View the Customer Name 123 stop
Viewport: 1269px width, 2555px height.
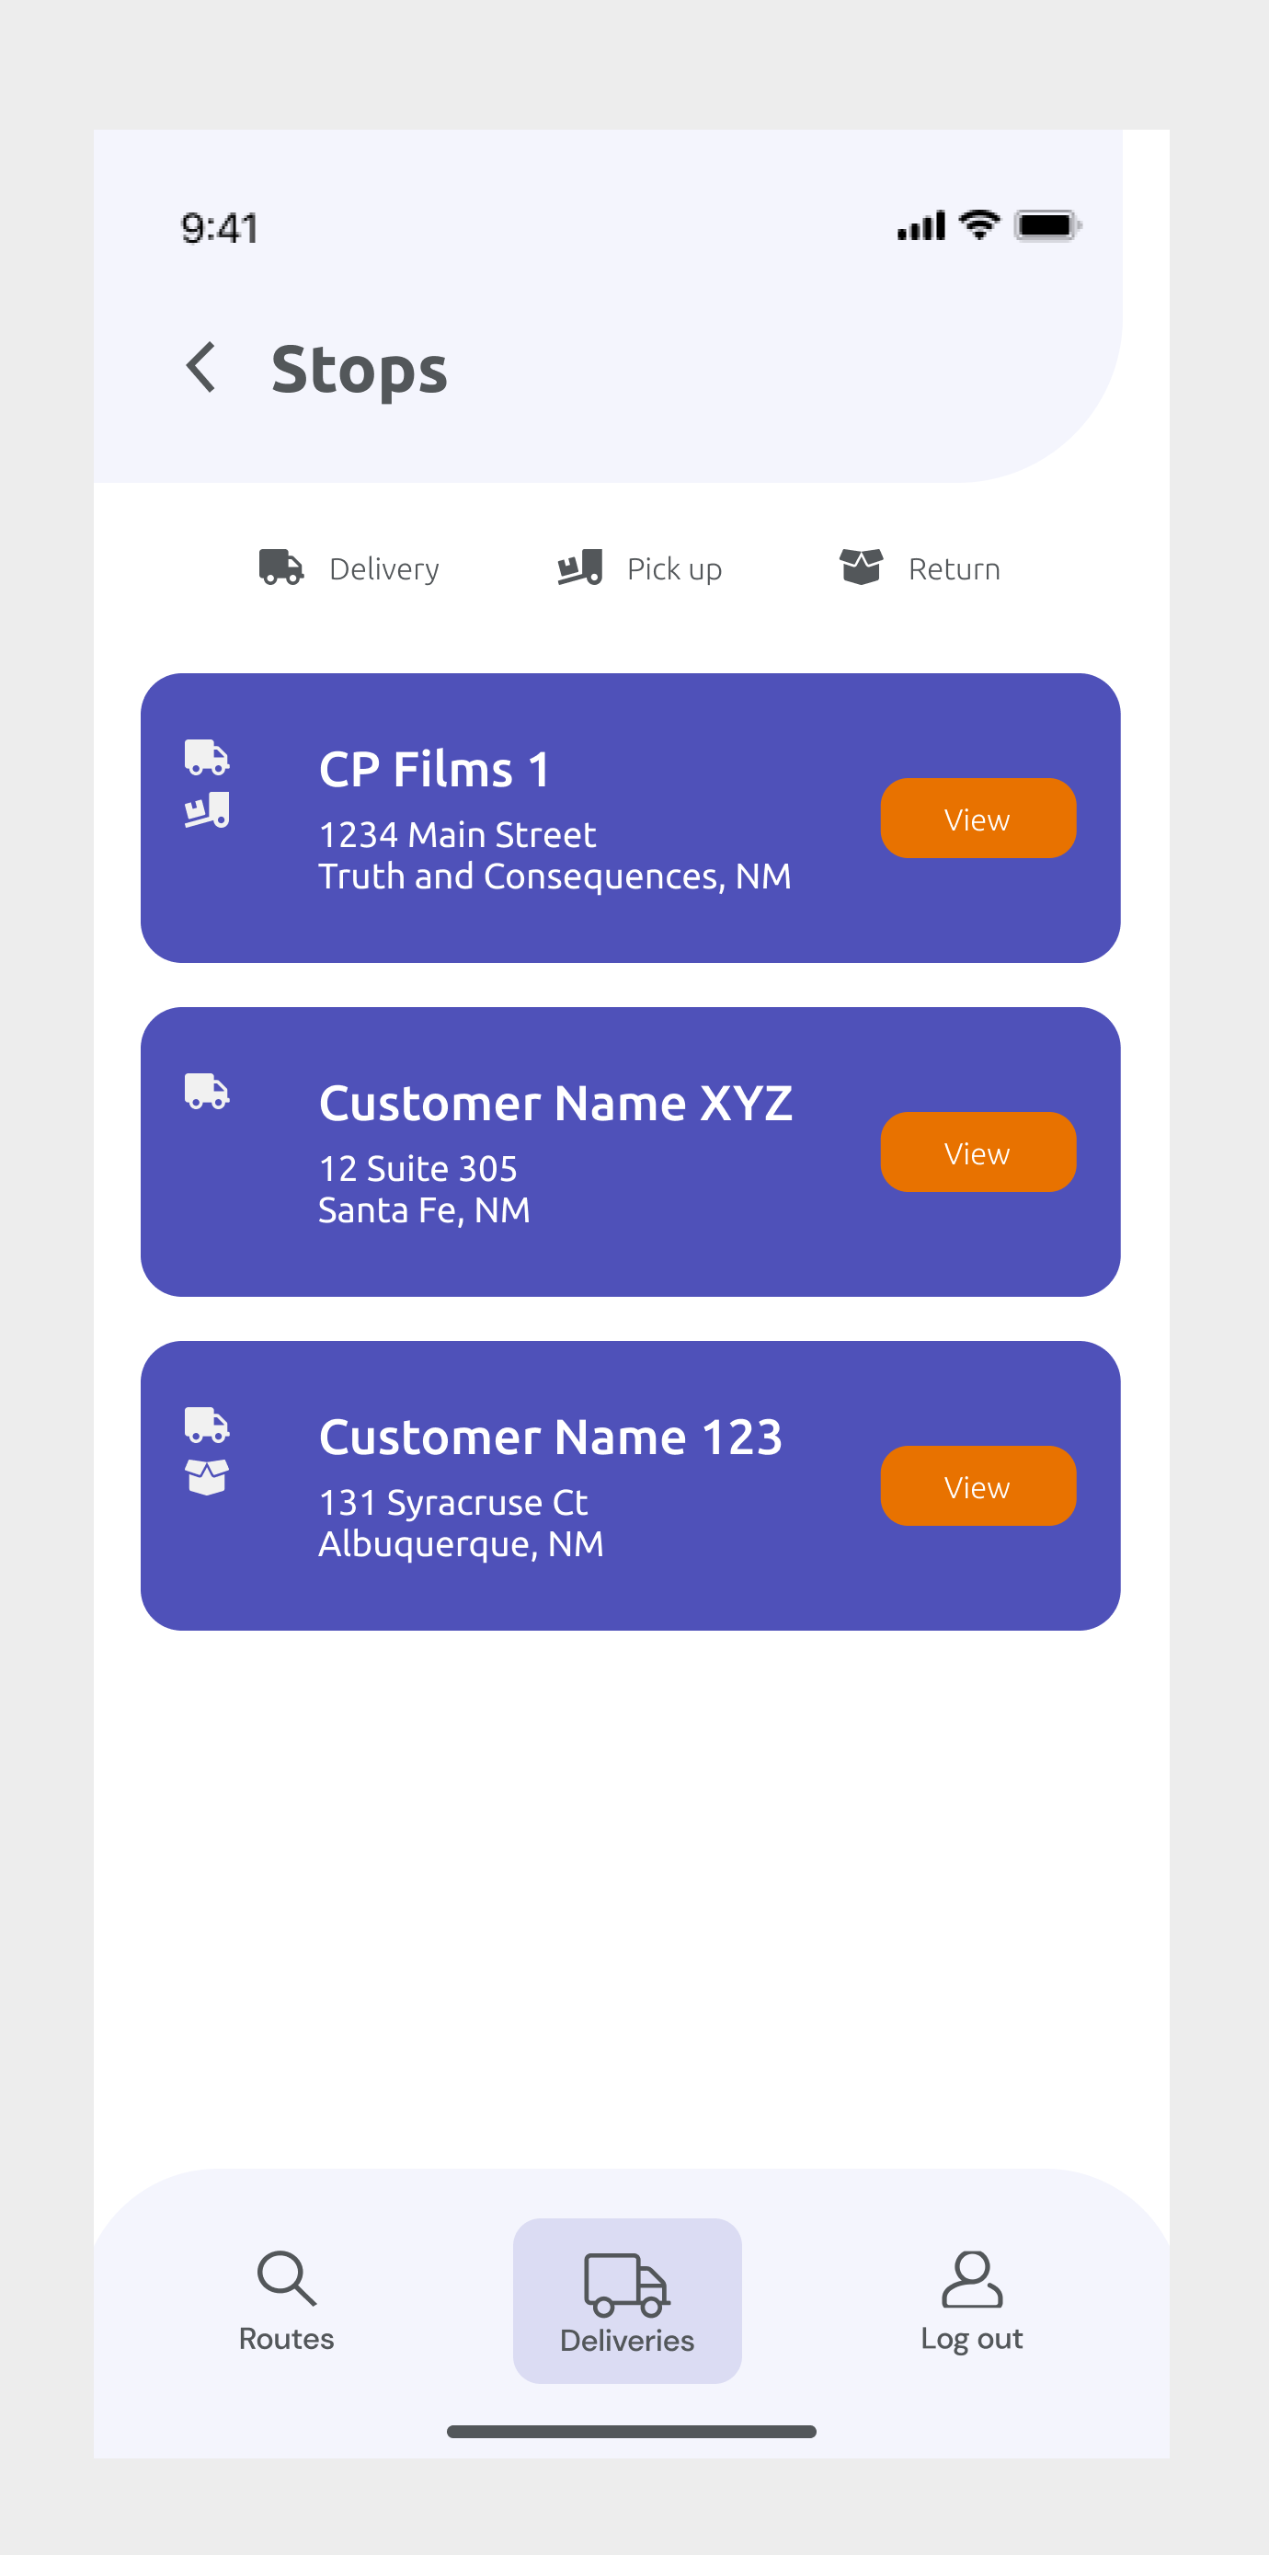[x=977, y=1485]
